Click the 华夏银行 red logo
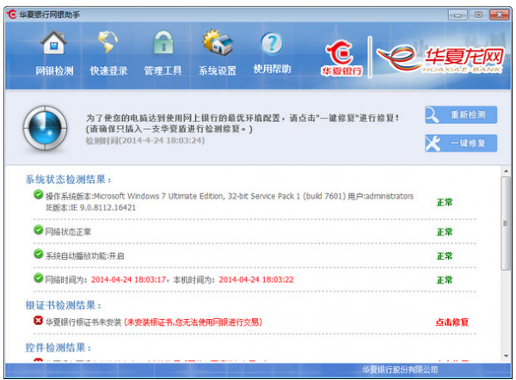This screenshot has width=516, height=380. (x=341, y=58)
